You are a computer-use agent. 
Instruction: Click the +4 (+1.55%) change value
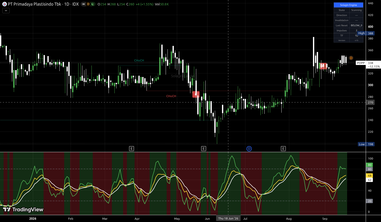(145, 4)
